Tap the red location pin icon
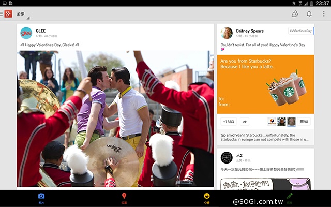Image resolution: width=331 pixels, height=207 pixels. click(x=124, y=196)
